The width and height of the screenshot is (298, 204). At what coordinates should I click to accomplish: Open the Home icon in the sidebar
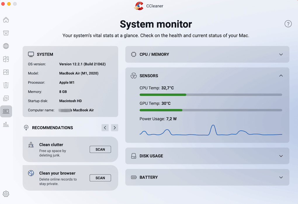pos(6,20)
